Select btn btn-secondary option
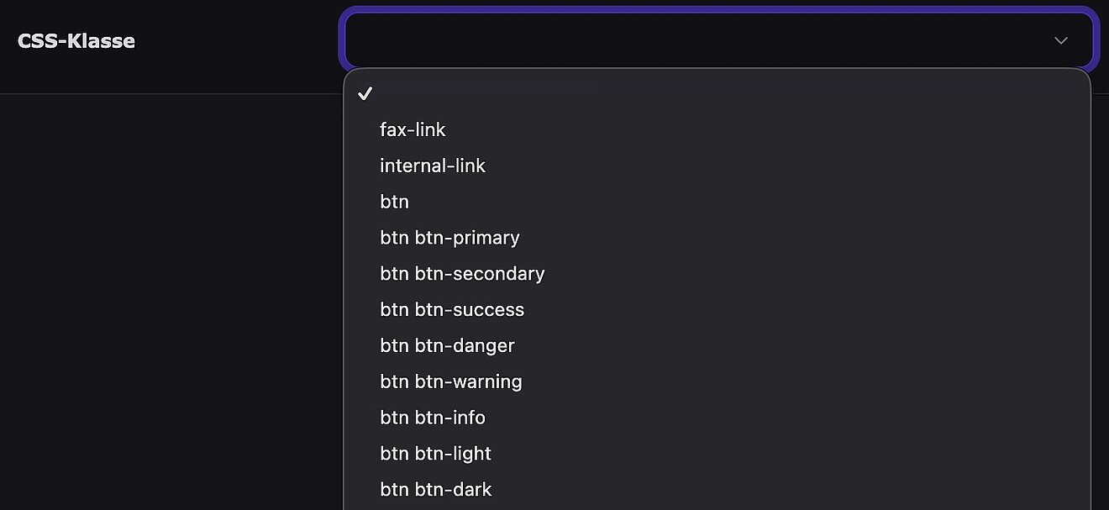The height and width of the screenshot is (510, 1109). [x=462, y=274]
